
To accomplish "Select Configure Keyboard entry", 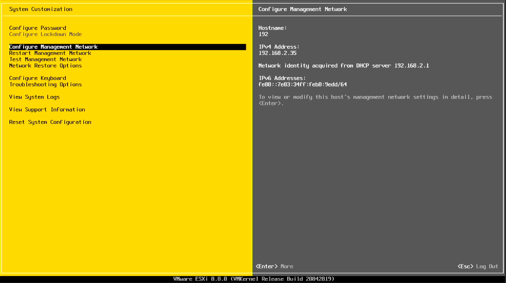I will point(38,78).
